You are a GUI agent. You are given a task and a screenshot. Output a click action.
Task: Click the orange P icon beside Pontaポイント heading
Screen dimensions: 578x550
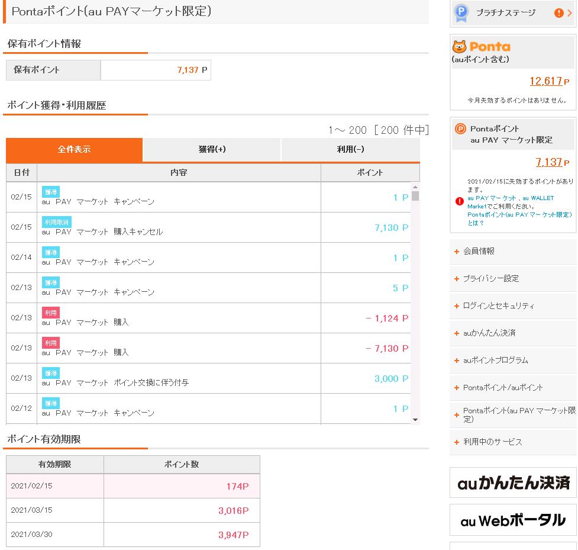tap(460, 128)
